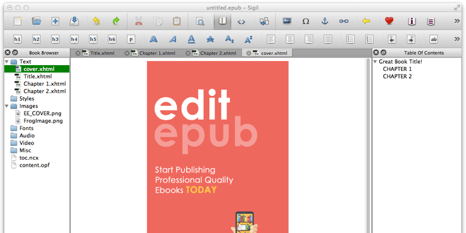The width and height of the screenshot is (466, 233).
Task: Expand formatting toolbar overflow chevron
Action: [x=457, y=39]
